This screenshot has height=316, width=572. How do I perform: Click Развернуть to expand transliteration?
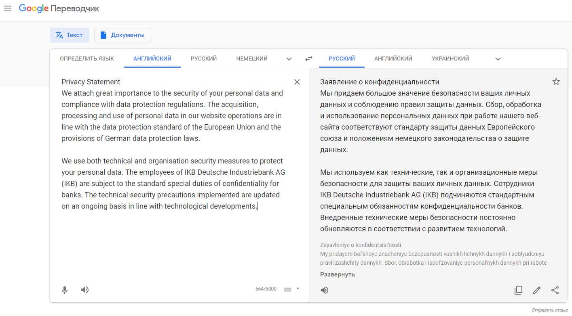(x=338, y=274)
